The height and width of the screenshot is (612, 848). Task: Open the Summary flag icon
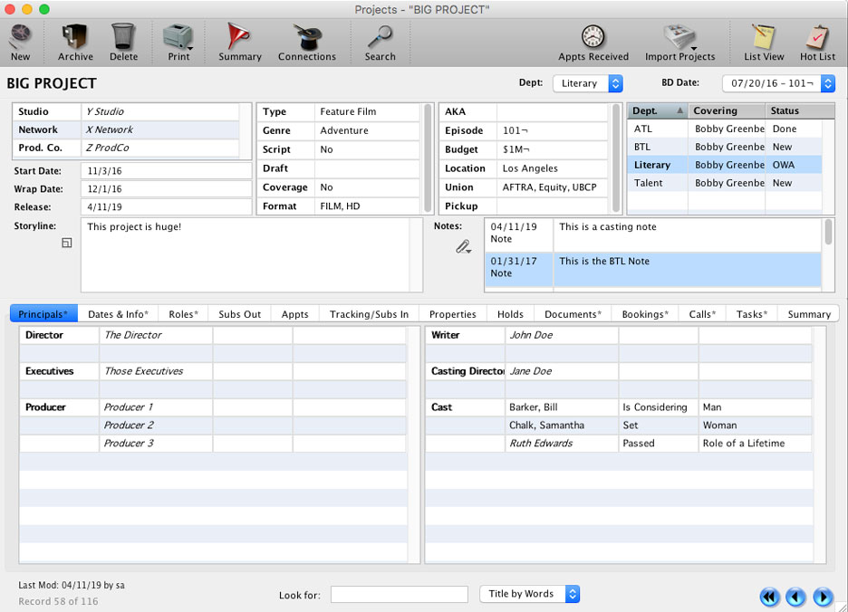click(238, 36)
